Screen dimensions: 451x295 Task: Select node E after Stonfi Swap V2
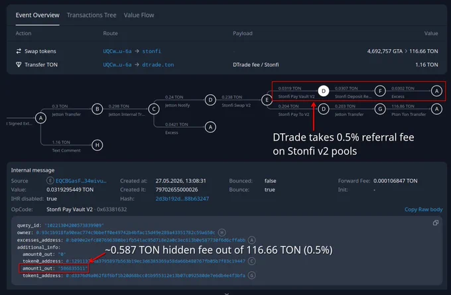point(267,100)
